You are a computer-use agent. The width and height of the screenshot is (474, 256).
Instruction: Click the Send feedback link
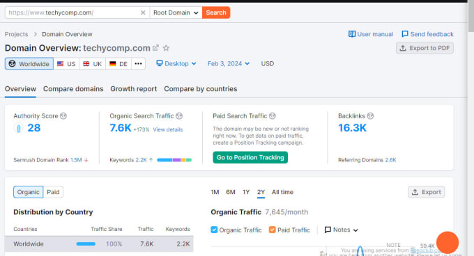427,34
